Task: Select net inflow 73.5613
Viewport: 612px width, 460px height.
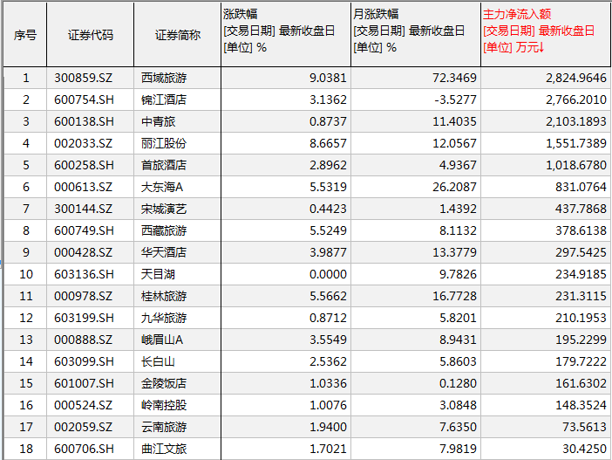Action: 584,427
